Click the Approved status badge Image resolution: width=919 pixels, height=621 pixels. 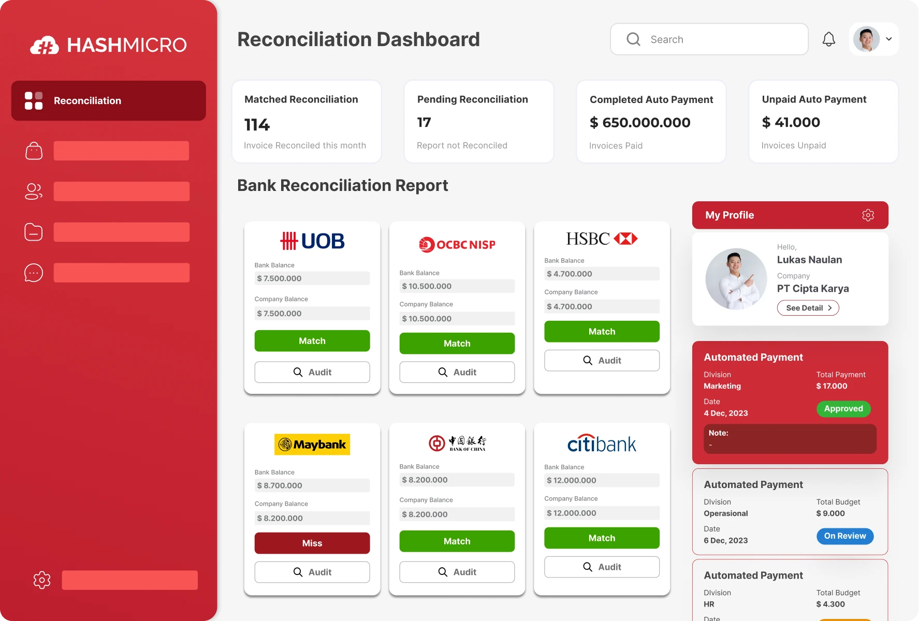843,409
